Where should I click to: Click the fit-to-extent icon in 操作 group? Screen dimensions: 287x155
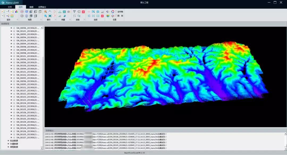coord(50,16)
